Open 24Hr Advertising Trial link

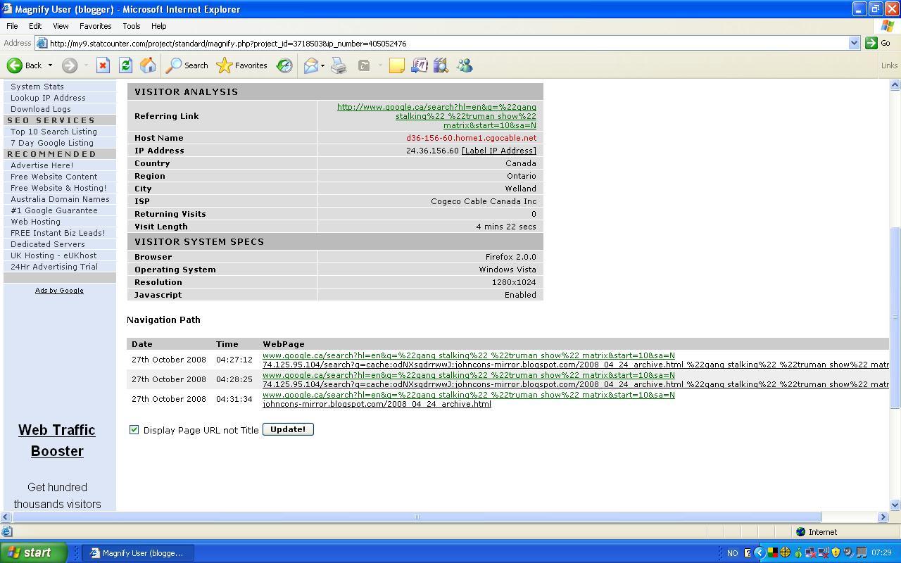[x=54, y=267]
